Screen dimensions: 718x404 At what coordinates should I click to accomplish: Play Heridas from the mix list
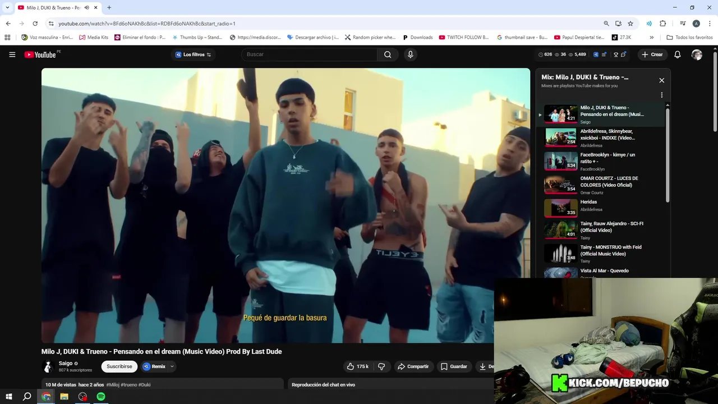click(601, 208)
